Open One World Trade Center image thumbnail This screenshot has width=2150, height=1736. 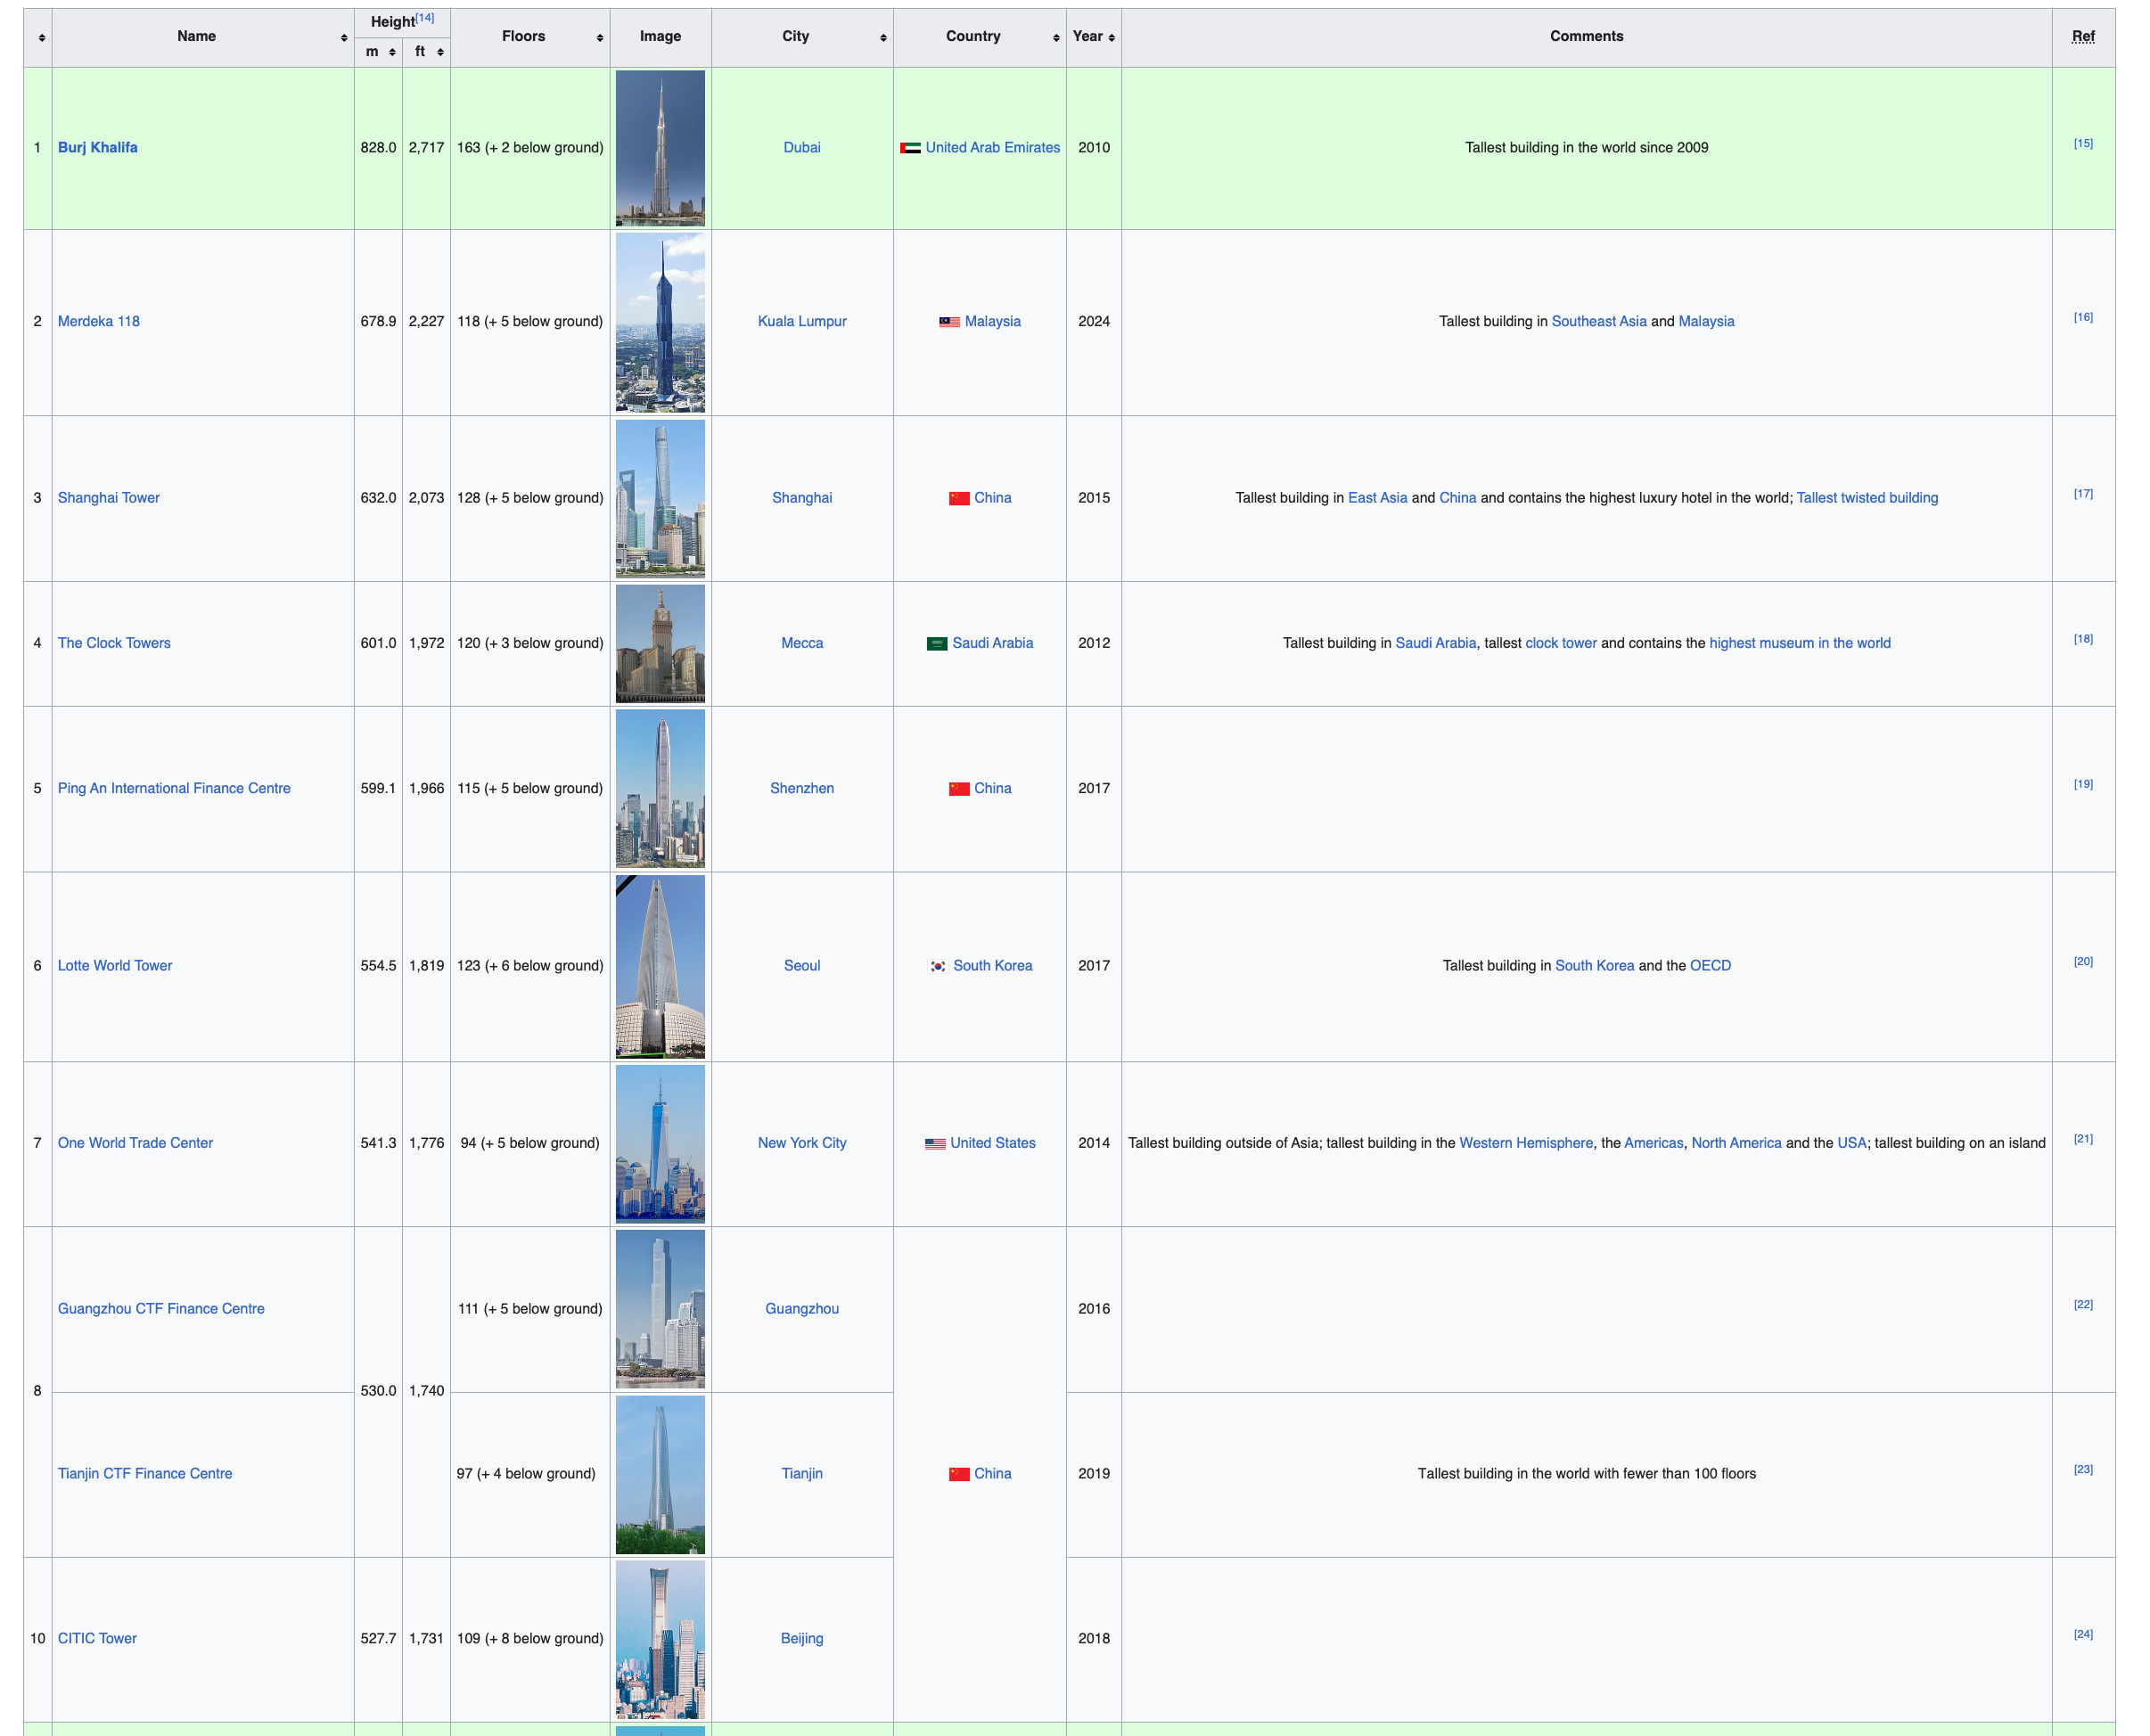coord(660,1144)
